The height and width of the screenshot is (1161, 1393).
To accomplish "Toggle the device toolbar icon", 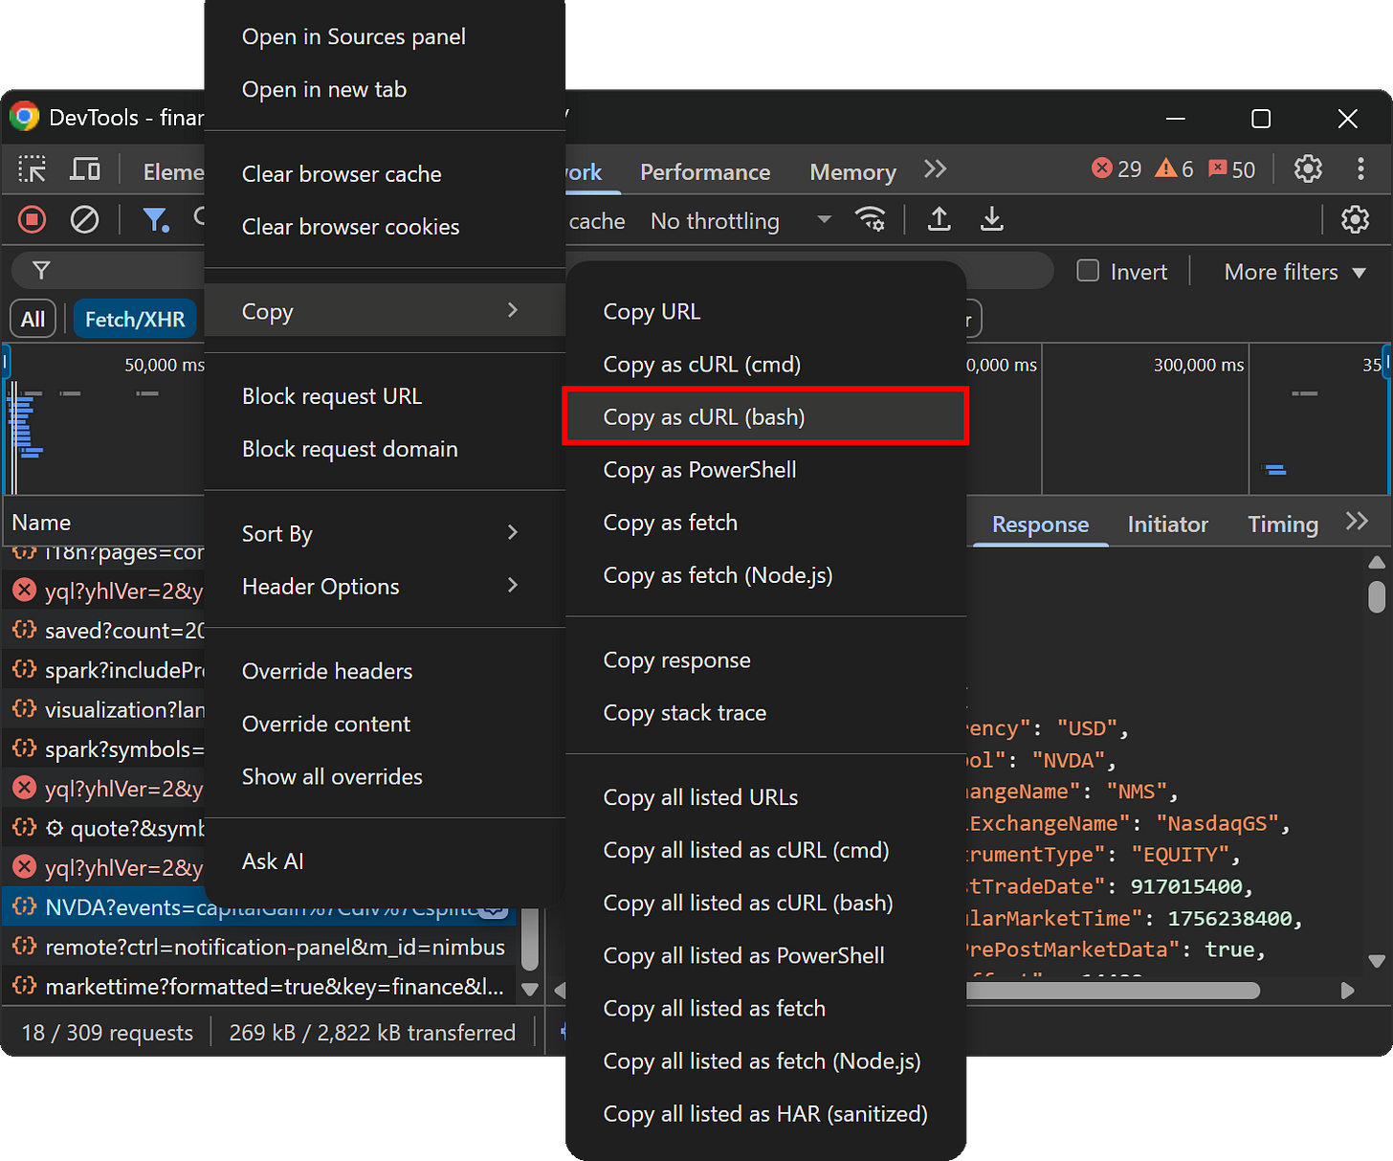I will [85, 170].
